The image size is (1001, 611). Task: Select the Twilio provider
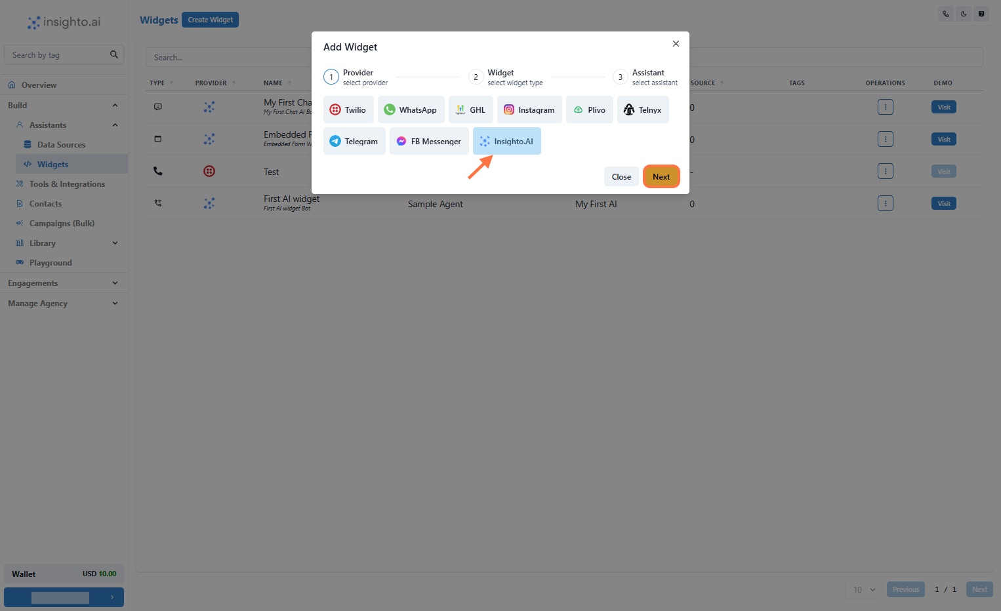(x=348, y=109)
